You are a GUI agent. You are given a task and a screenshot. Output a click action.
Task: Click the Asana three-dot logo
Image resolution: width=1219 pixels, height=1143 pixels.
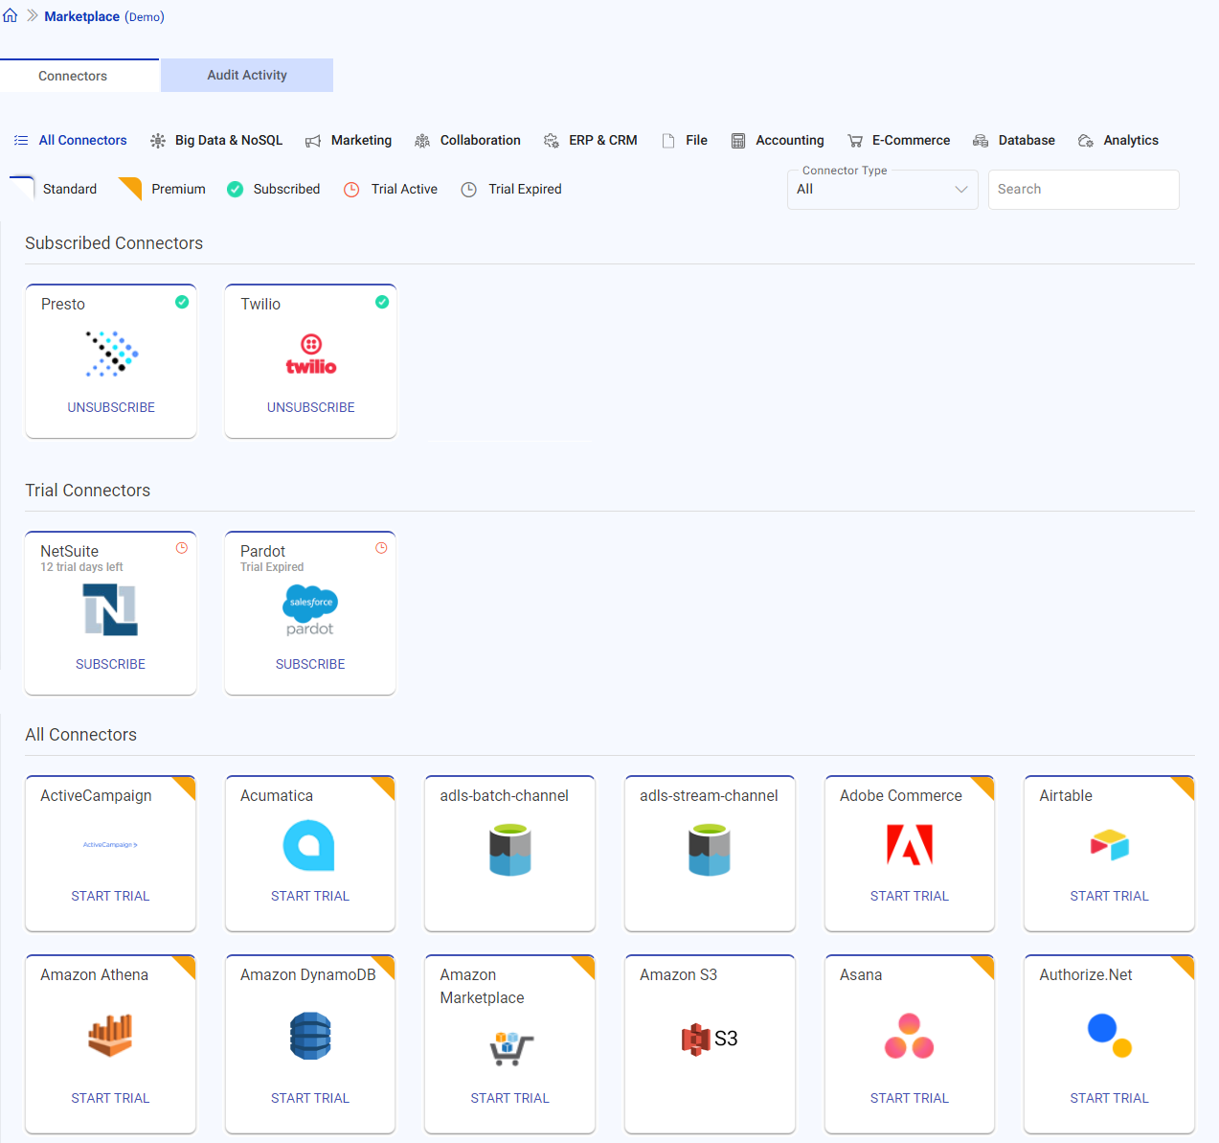point(909,1036)
